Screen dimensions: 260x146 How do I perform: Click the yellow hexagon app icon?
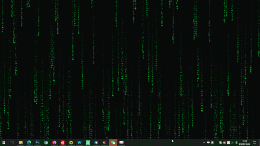coord(71,142)
